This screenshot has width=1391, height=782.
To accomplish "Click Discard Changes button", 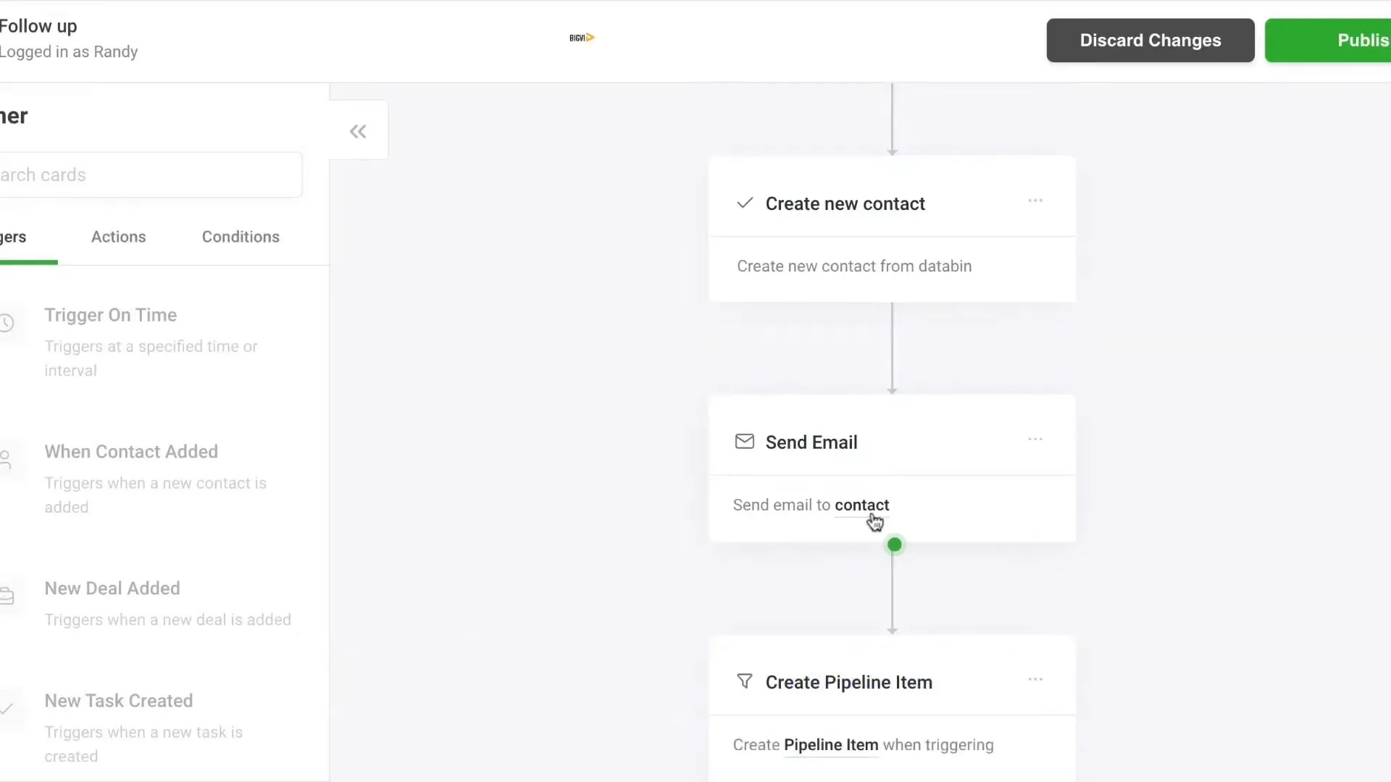I will point(1150,40).
